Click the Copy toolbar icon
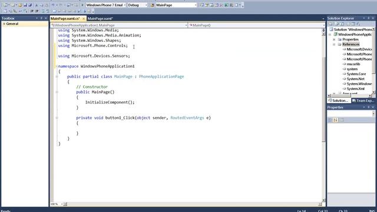This screenshot has height=212, width=377. pyautogui.click(x=42, y=5)
